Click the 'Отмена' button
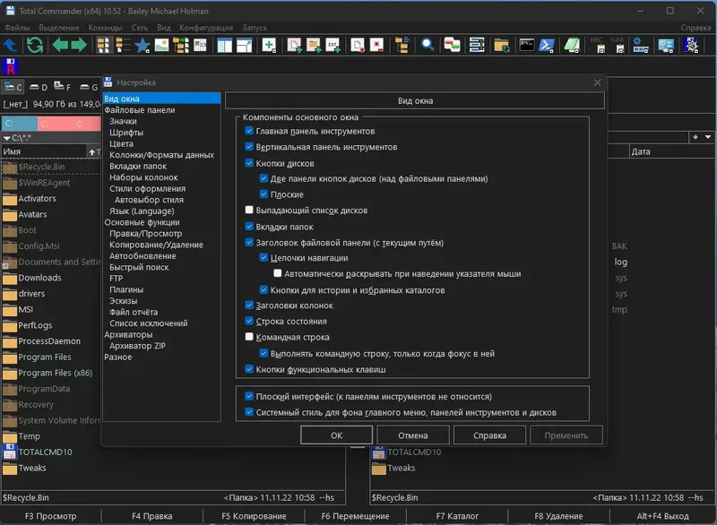717x525 pixels. point(413,435)
